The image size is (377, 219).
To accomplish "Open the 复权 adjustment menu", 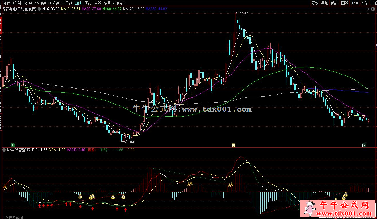I will click(315, 3).
